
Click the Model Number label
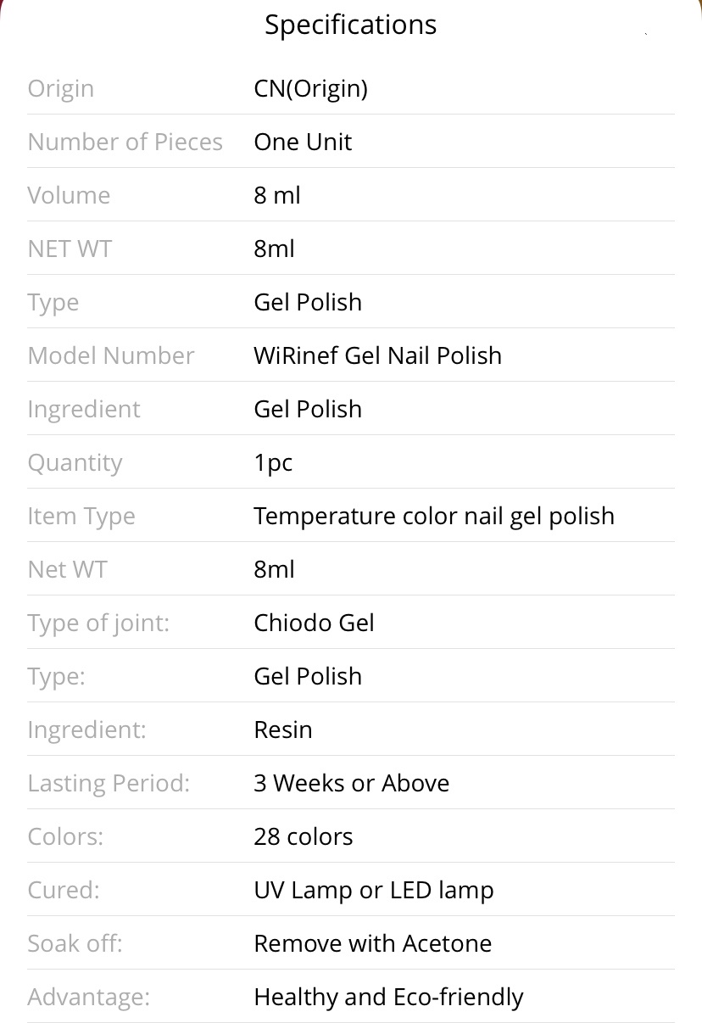click(111, 355)
